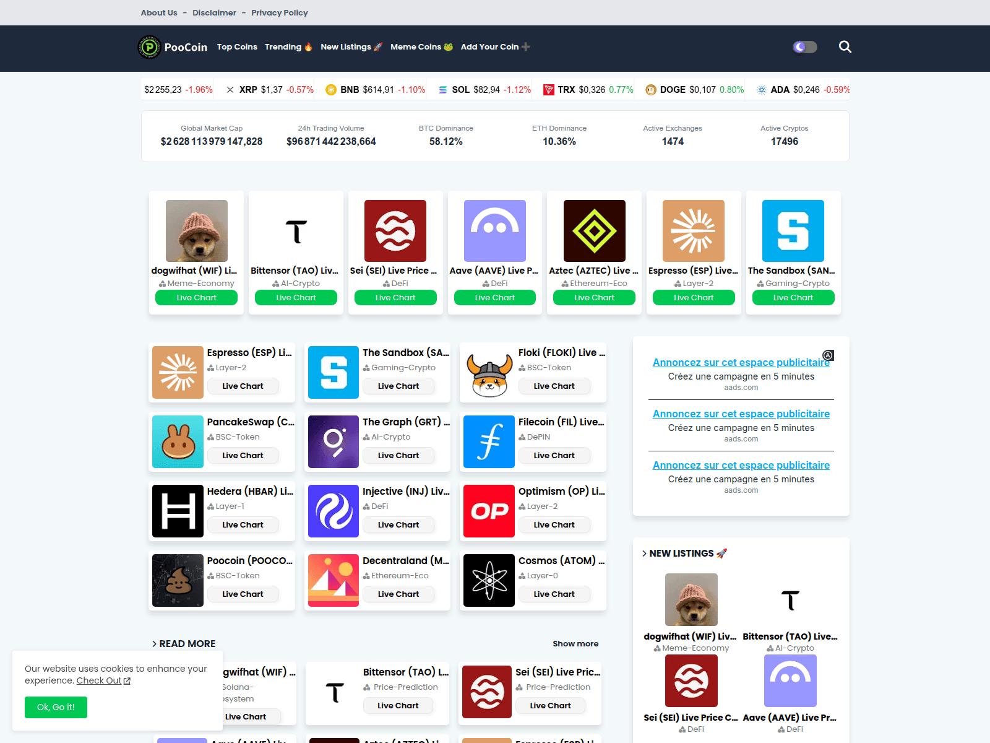Click Live Chart under top-row Sandbox card
Viewport: 990px width, 743px height.
pos(793,298)
